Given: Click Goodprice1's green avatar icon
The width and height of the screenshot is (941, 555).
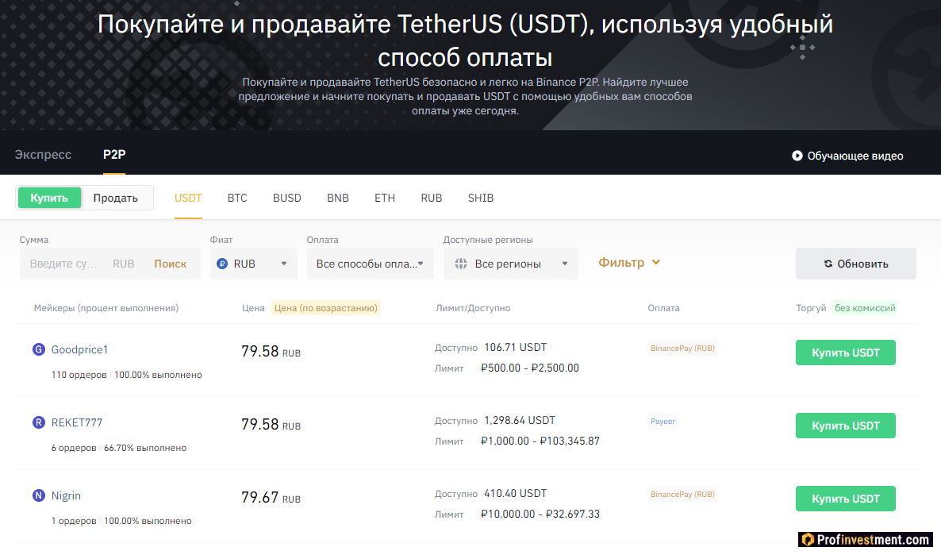Looking at the screenshot, I should [x=37, y=349].
